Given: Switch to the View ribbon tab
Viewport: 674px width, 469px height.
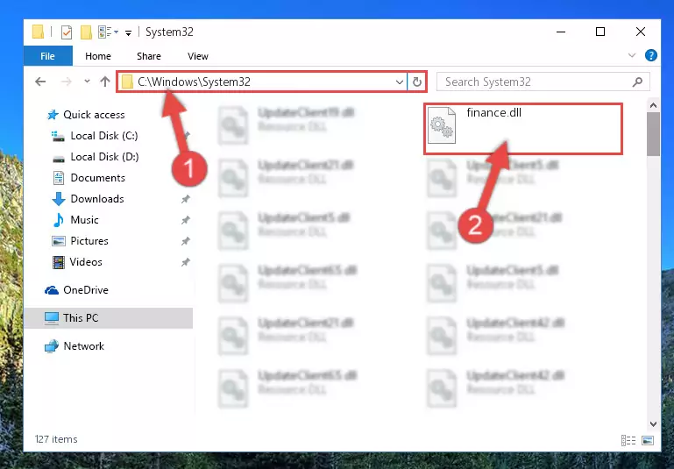Looking at the screenshot, I should point(198,56).
